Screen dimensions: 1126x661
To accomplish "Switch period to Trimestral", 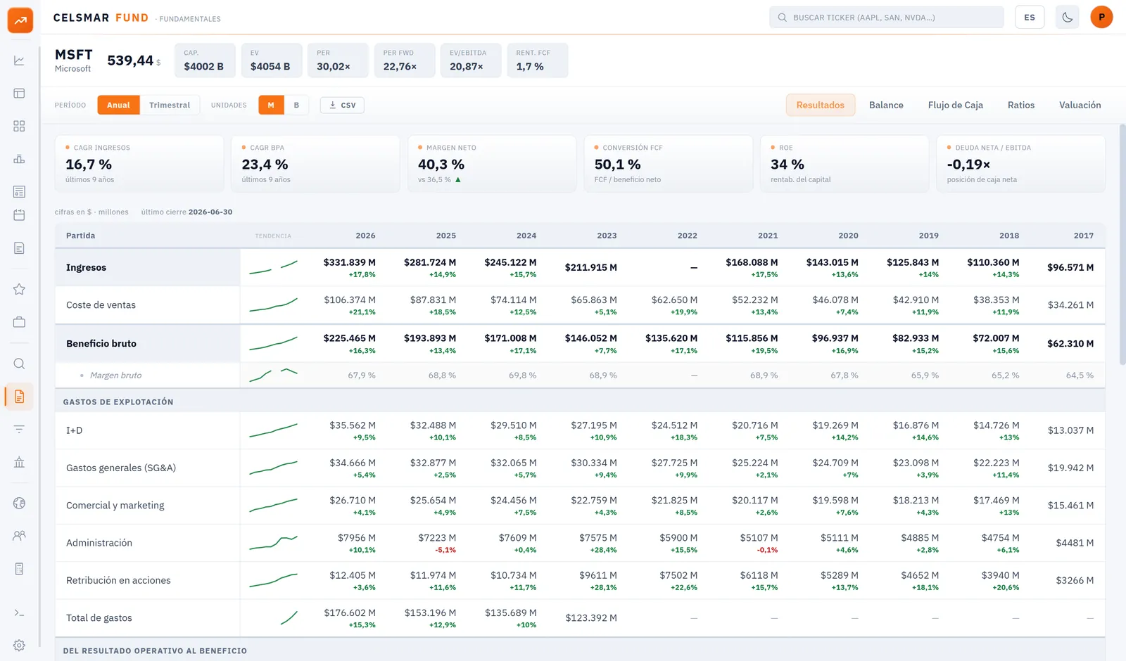I will tap(170, 105).
